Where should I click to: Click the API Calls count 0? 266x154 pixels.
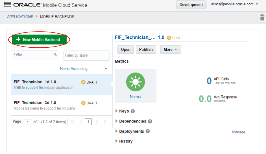[209, 81]
